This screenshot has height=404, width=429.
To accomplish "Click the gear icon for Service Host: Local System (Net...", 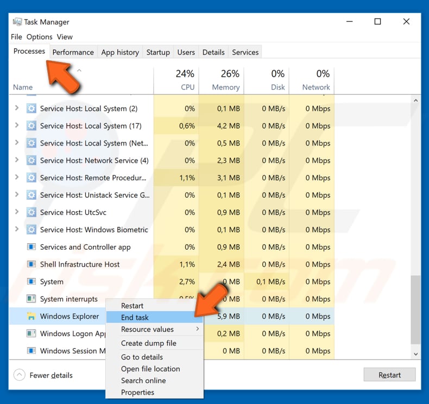I will tap(31, 143).
